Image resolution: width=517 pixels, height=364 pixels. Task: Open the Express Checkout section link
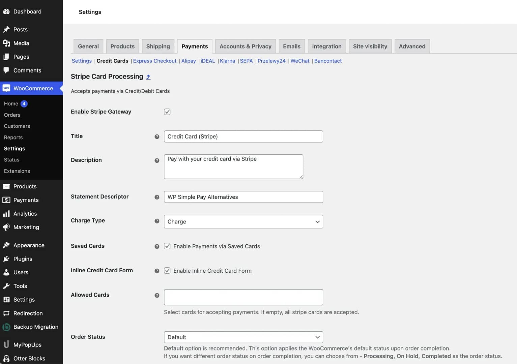pyautogui.click(x=155, y=61)
